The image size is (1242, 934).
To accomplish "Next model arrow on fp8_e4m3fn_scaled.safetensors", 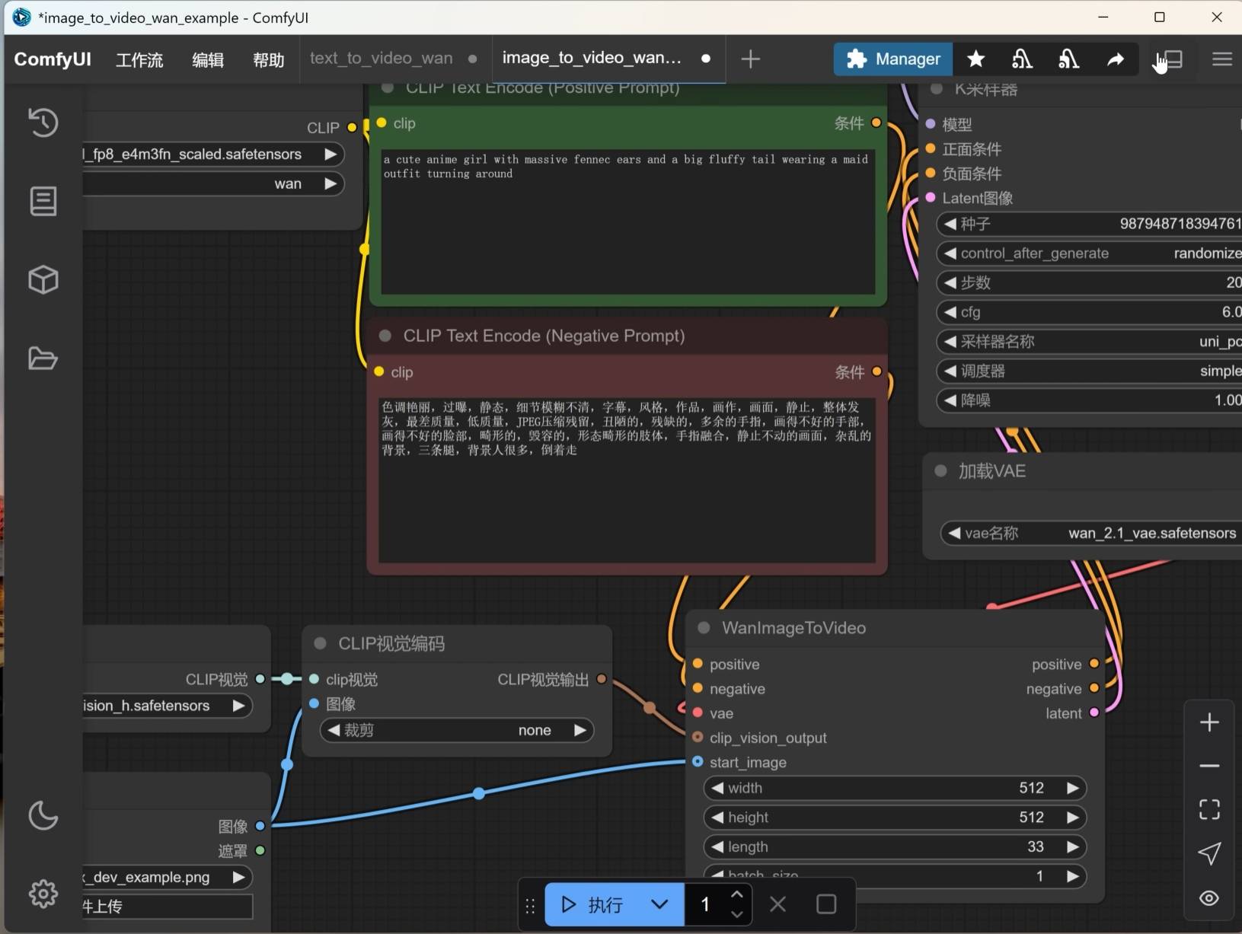I will tap(330, 154).
